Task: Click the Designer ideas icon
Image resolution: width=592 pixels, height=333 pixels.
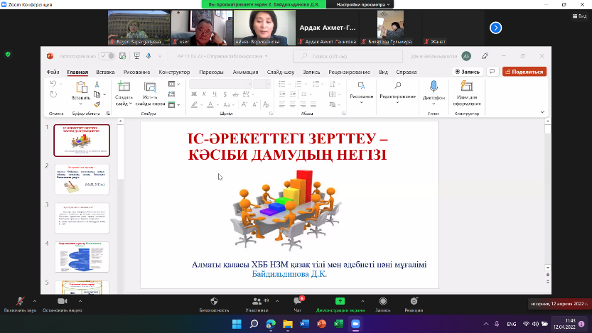Action: (x=467, y=87)
